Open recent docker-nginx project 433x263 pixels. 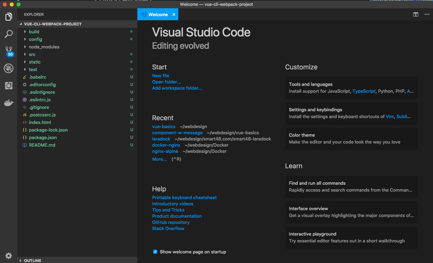[x=166, y=145]
